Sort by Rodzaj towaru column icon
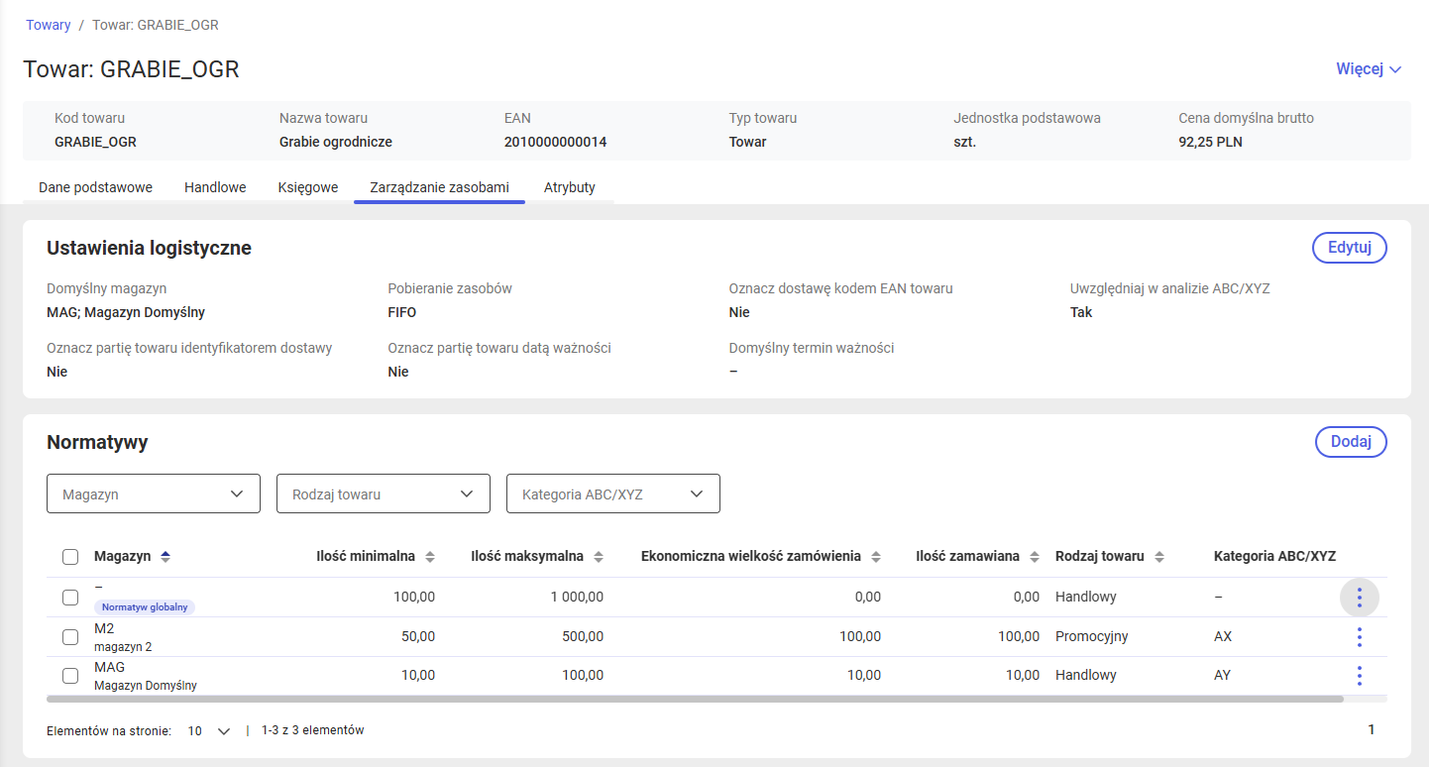The height and width of the screenshot is (767, 1429). pyautogui.click(x=1159, y=557)
